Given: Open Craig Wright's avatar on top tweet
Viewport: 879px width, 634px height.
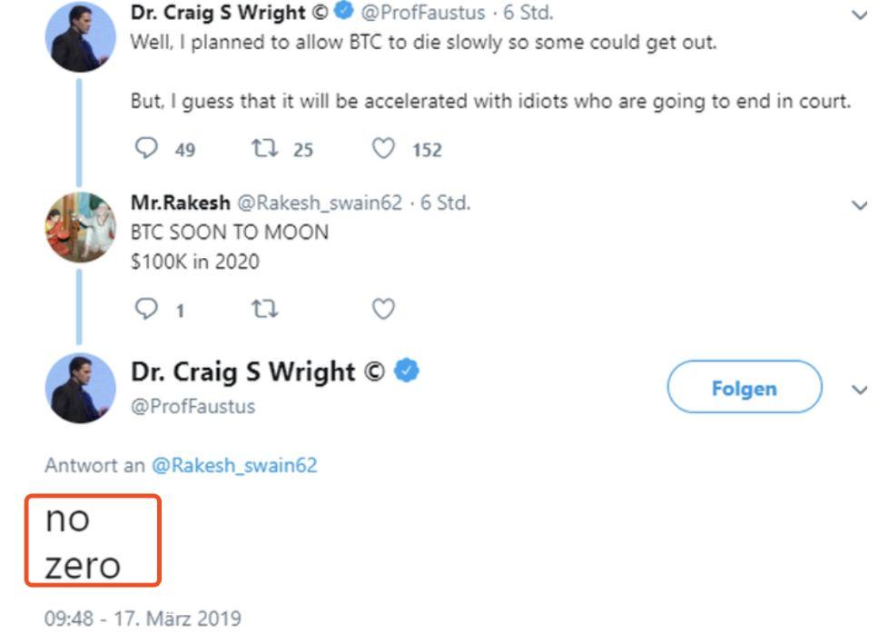Looking at the screenshot, I should (80, 36).
